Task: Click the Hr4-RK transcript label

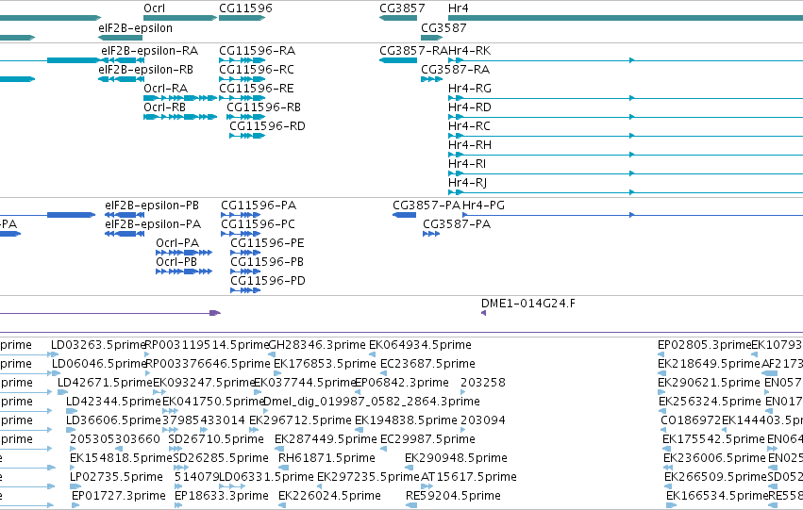Action: (x=470, y=51)
